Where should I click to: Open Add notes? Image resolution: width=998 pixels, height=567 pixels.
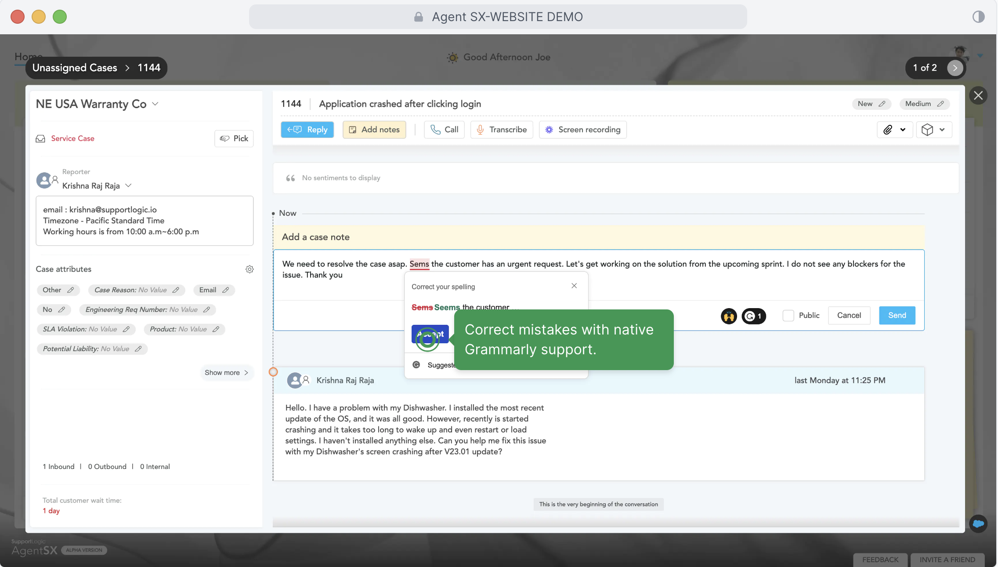pos(374,130)
